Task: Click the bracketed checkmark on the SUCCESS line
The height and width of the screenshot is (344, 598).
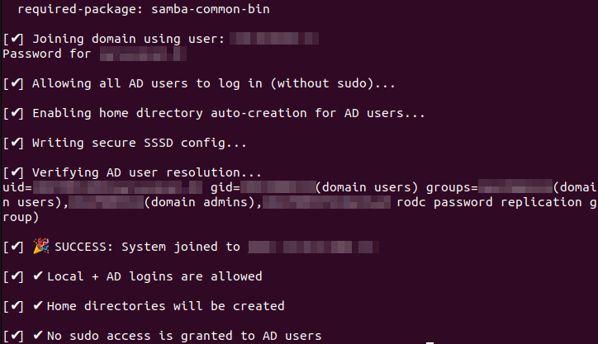Action: [x=14, y=247]
